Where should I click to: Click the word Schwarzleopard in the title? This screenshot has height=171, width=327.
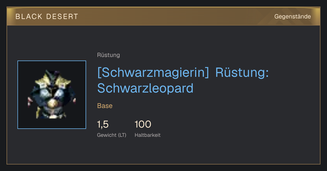click(145, 88)
